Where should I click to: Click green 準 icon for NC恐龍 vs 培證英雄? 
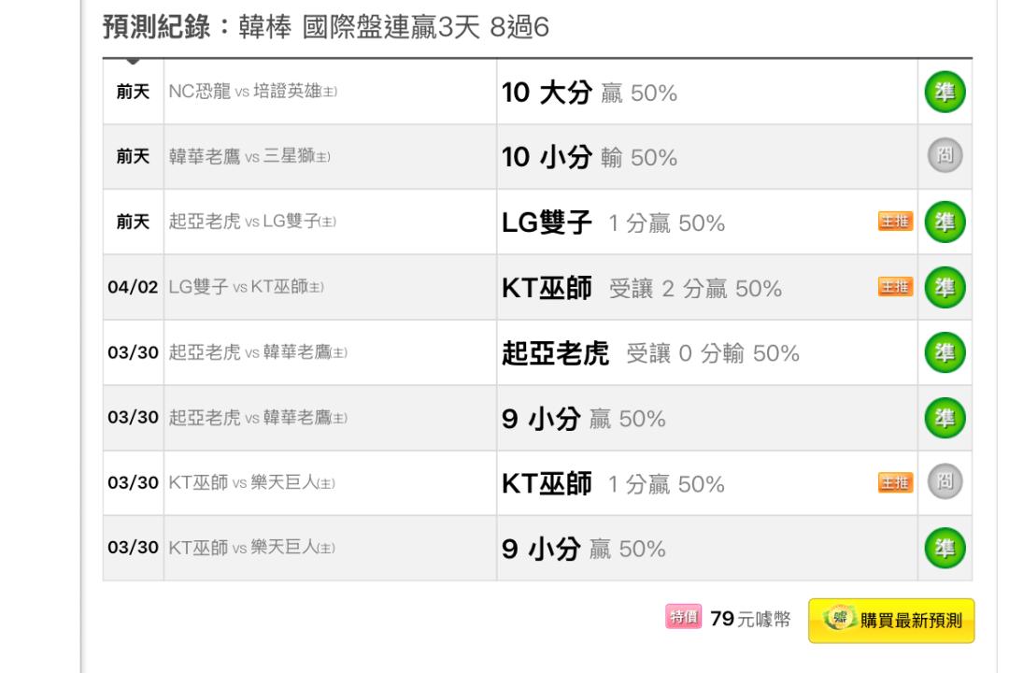click(x=945, y=93)
